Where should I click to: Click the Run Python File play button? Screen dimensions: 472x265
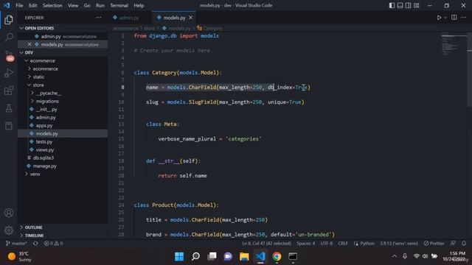[440, 18]
